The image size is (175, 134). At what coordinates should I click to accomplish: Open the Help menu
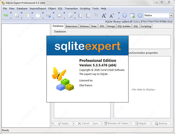click(104, 8)
